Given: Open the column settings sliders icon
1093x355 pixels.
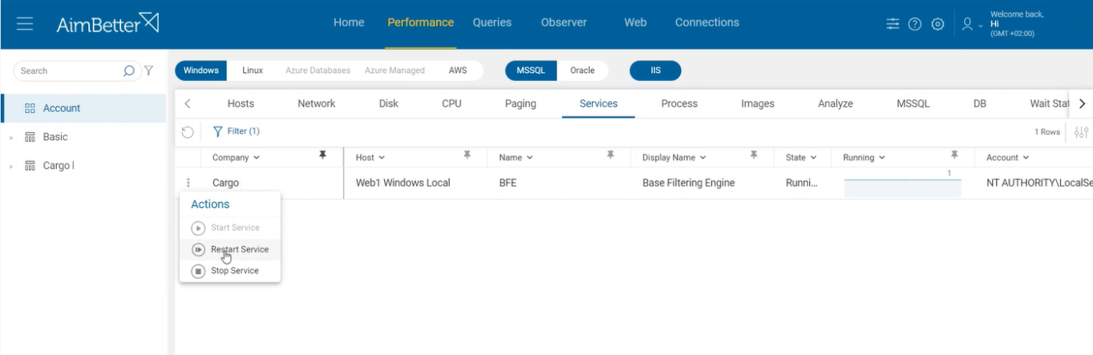Looking at the screenshot, I should (x=1081, y=132).
